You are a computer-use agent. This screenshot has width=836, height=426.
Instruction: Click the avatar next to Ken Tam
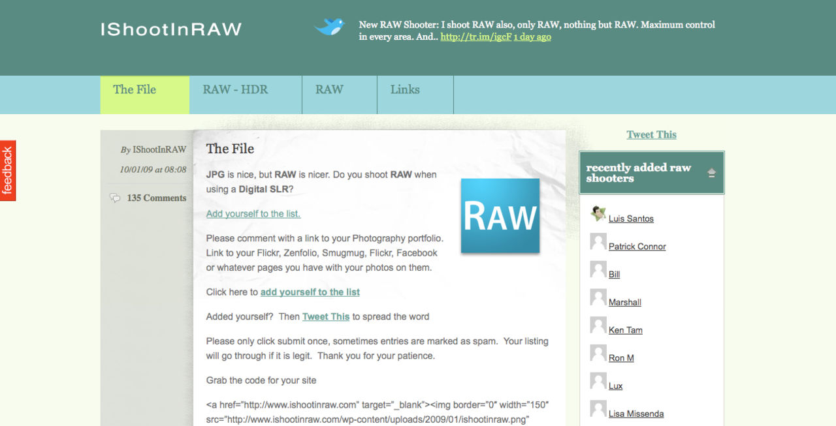coord(598,325)
